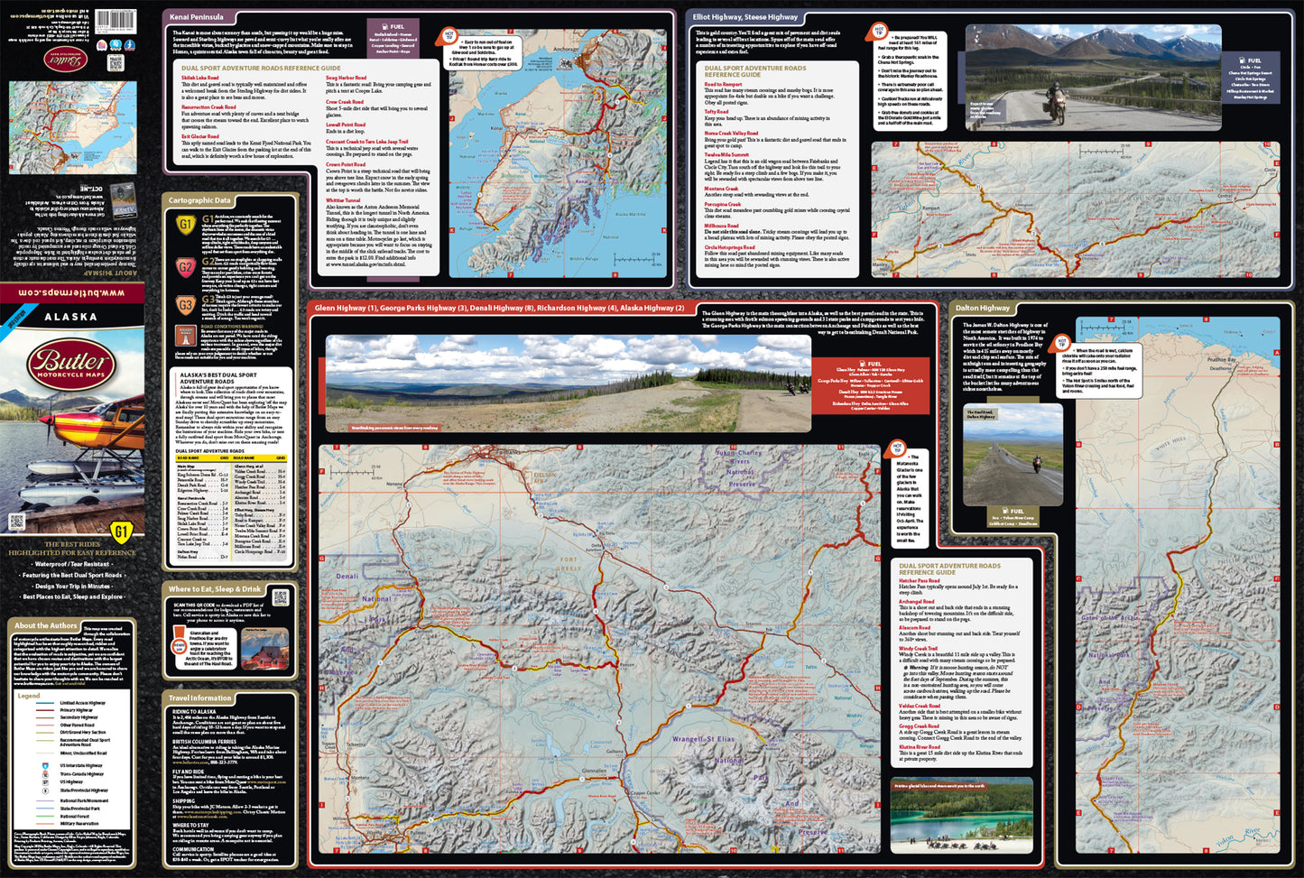The width and height of the screenshot is (1304, 878).
Task: Click the yellow G1 shield in Cartographic Data
Action: click(185, 225)
